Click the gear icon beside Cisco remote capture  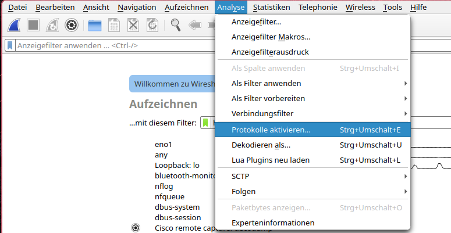coord(136,228)
